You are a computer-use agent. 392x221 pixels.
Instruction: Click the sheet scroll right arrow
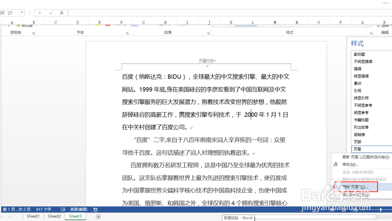10,217
